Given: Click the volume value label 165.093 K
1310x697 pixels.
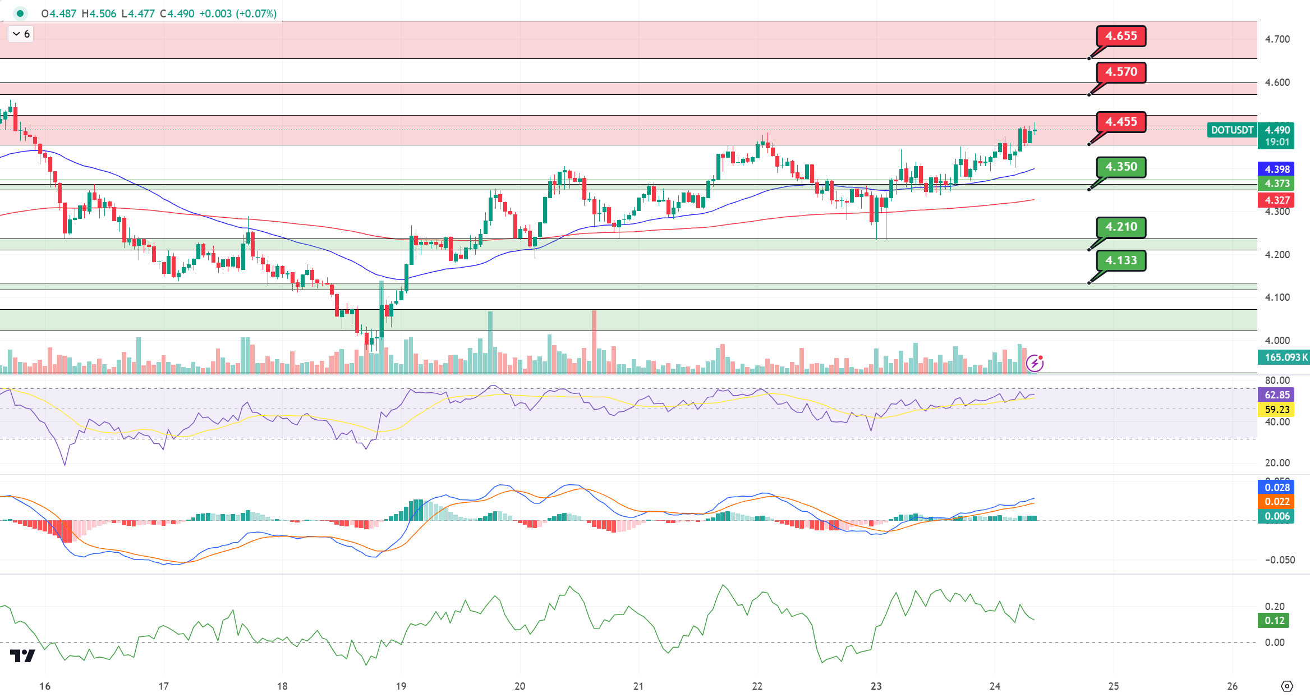Looking at the screenshot, I should [1285, 357].
